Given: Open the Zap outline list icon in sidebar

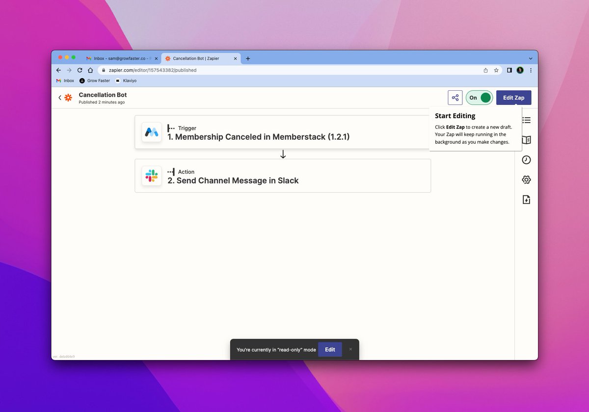Looking at the screenshot, I should click(x=526, y=120).
